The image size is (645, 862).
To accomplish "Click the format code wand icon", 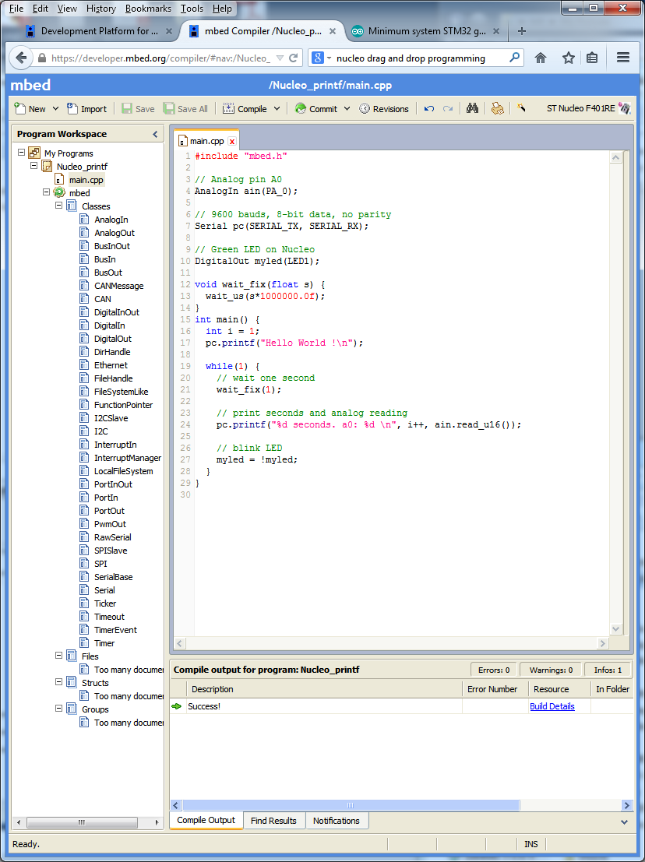I will pos(522,109).
